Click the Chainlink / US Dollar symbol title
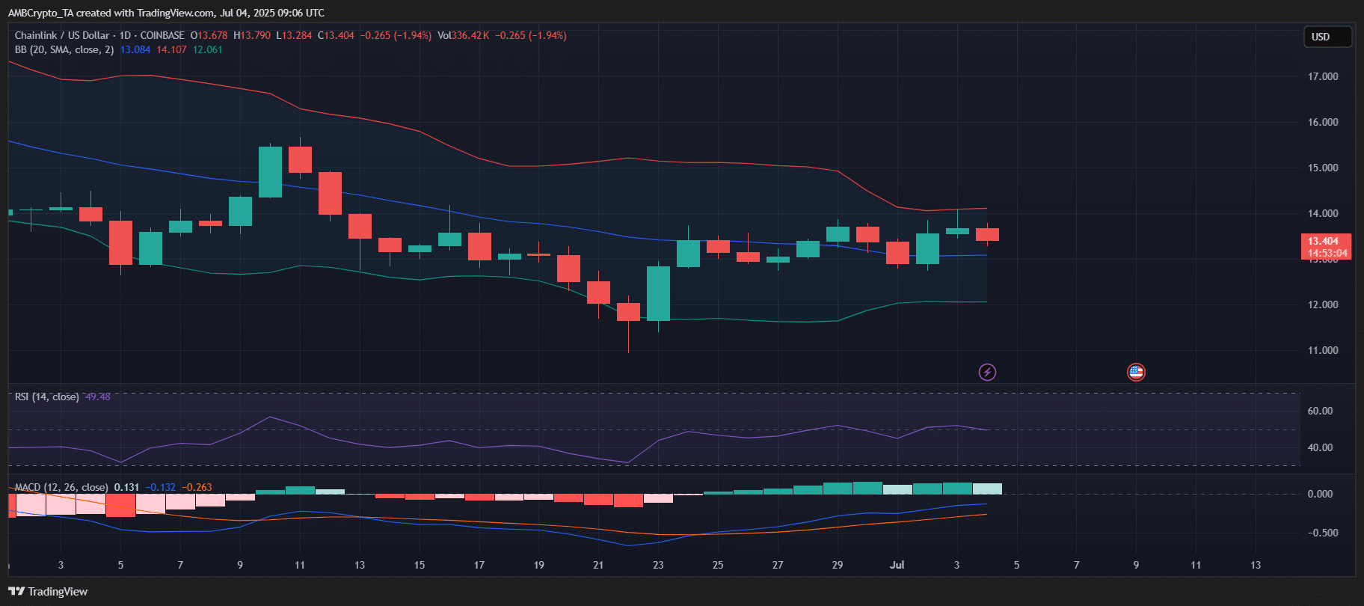Image resolution: width=1364 pixels, height=606 pixels. [x=62, y=35]
